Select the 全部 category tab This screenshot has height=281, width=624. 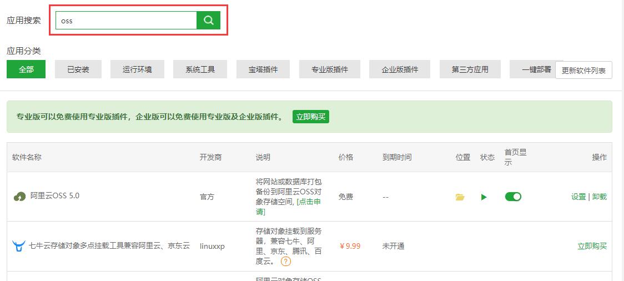pyautogui.click(x=26, y=69)
